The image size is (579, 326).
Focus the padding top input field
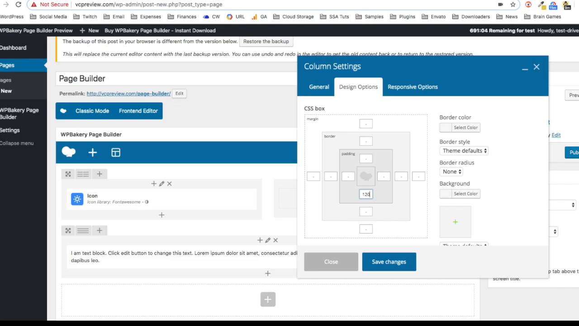pyautogui.click(x=366, y=158)
